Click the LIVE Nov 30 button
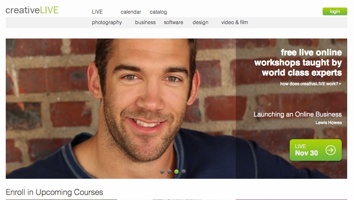 point(316,150)
